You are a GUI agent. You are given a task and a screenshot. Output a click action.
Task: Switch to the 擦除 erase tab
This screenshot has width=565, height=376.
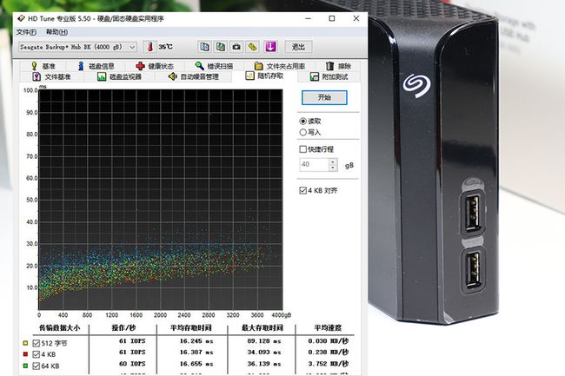click(x=338, y=66)
